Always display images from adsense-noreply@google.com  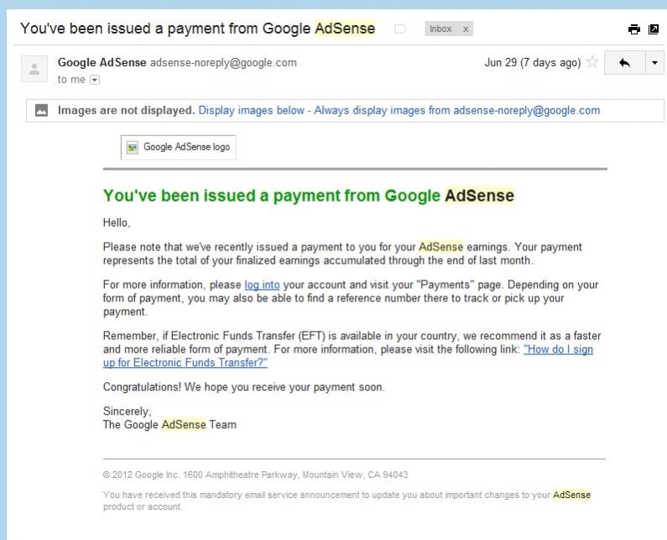coord(457,110)
